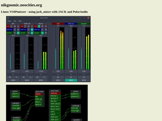
Task: Select the red midi out port
Action: (x=55, y=93)
